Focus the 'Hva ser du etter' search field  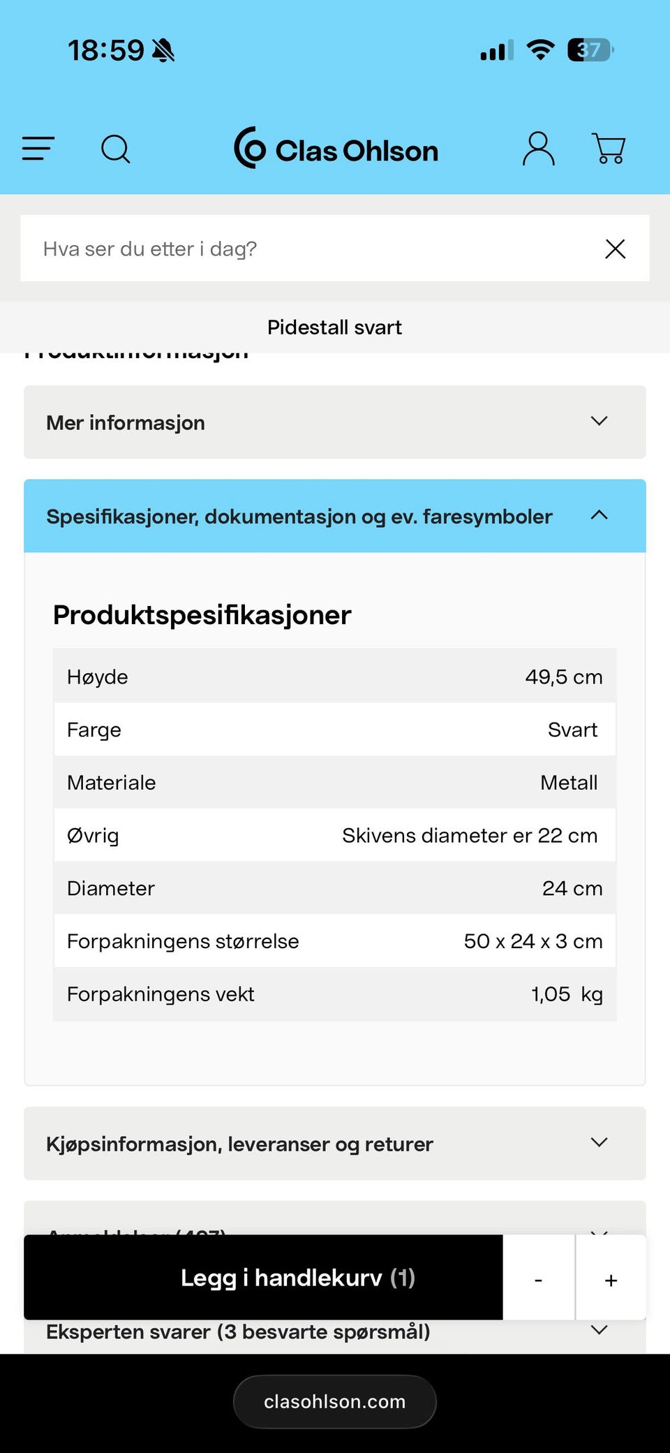(307, 249)
